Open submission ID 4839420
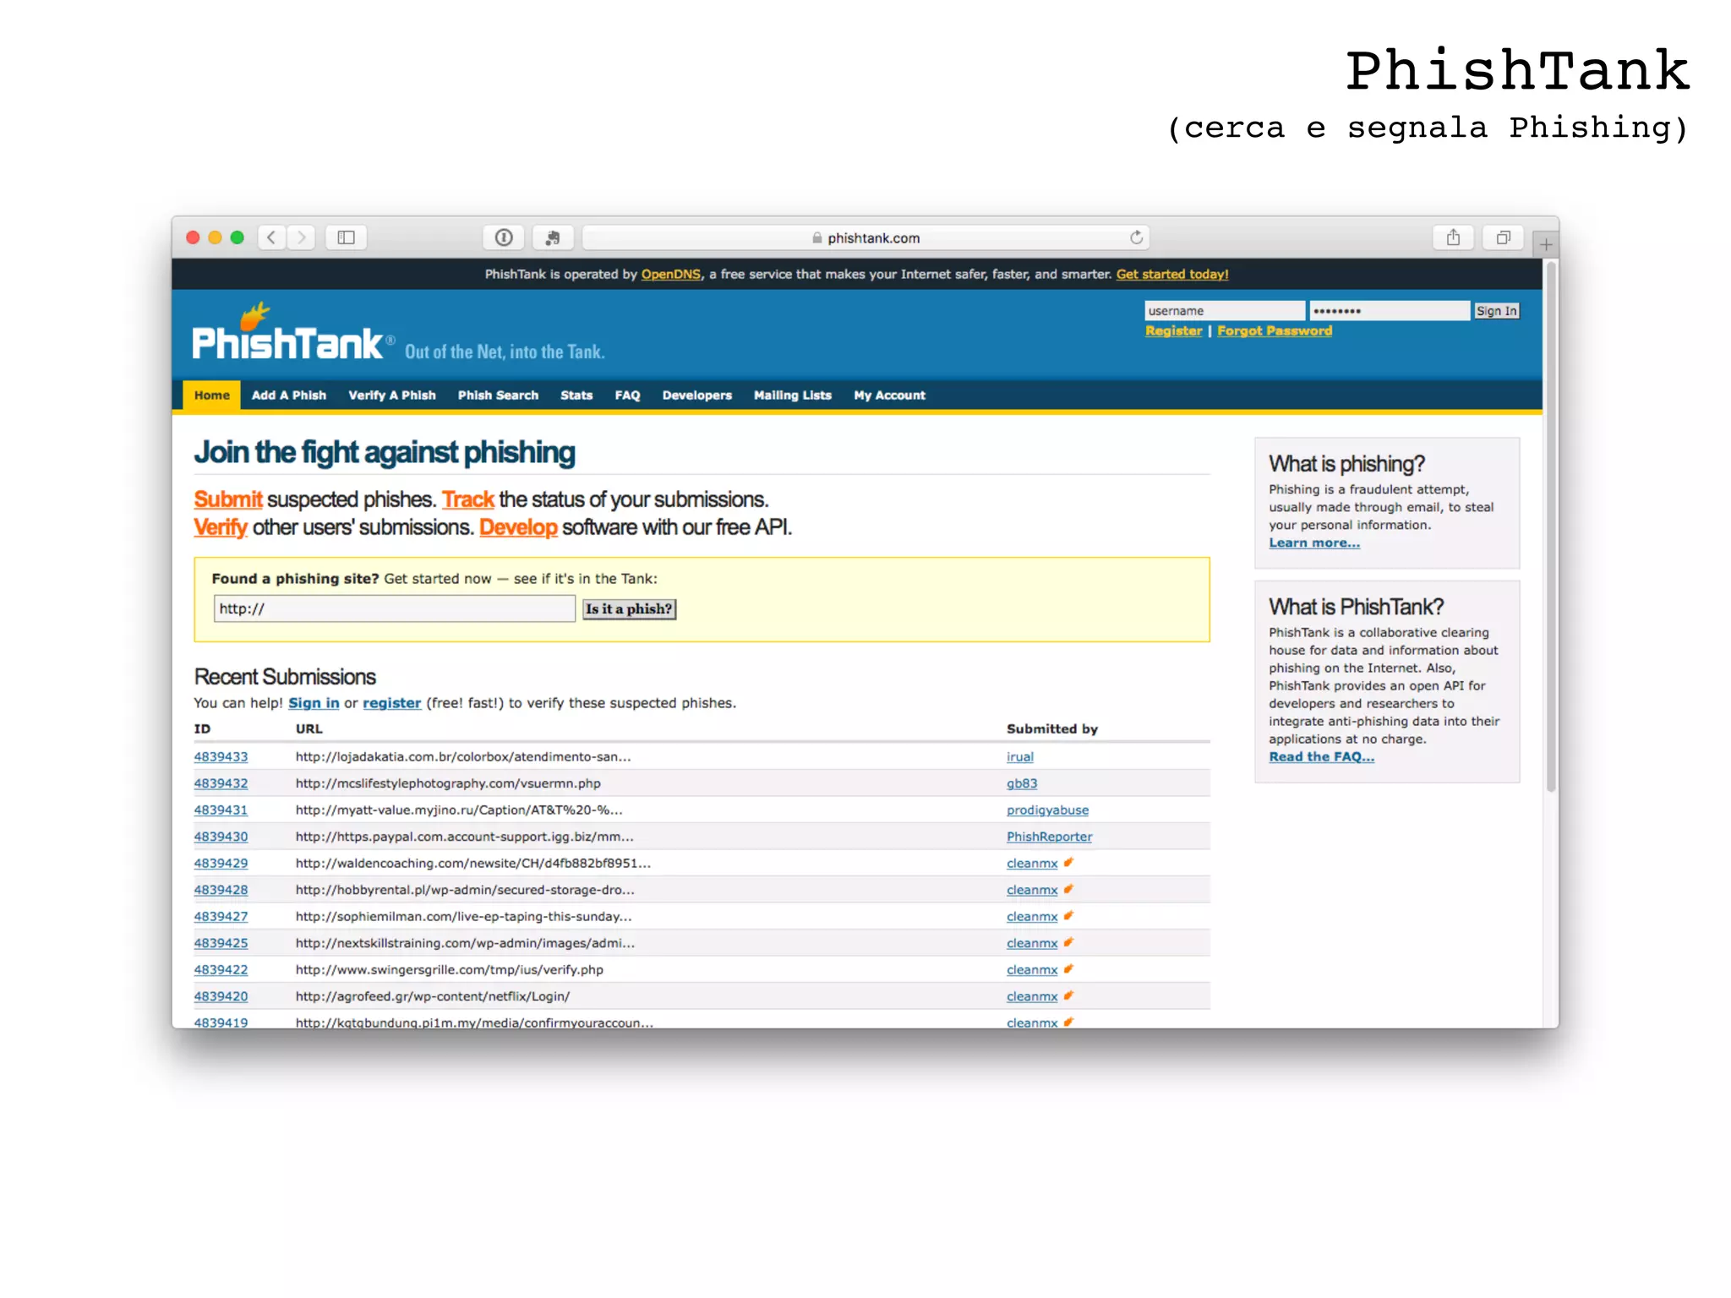The width and height of the screenshot is (1731, 1298). 221,996
